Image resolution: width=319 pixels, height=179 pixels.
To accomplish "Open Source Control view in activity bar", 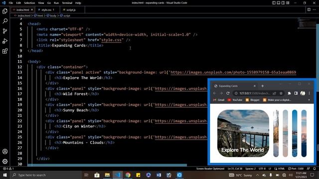I will pos(5,31).
